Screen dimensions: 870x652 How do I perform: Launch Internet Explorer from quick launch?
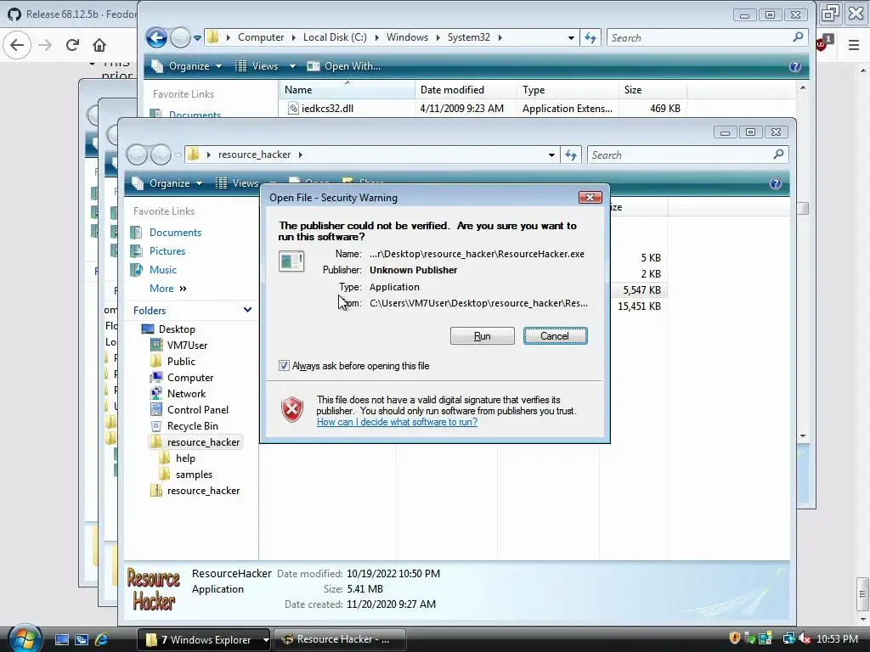[102, 640]
